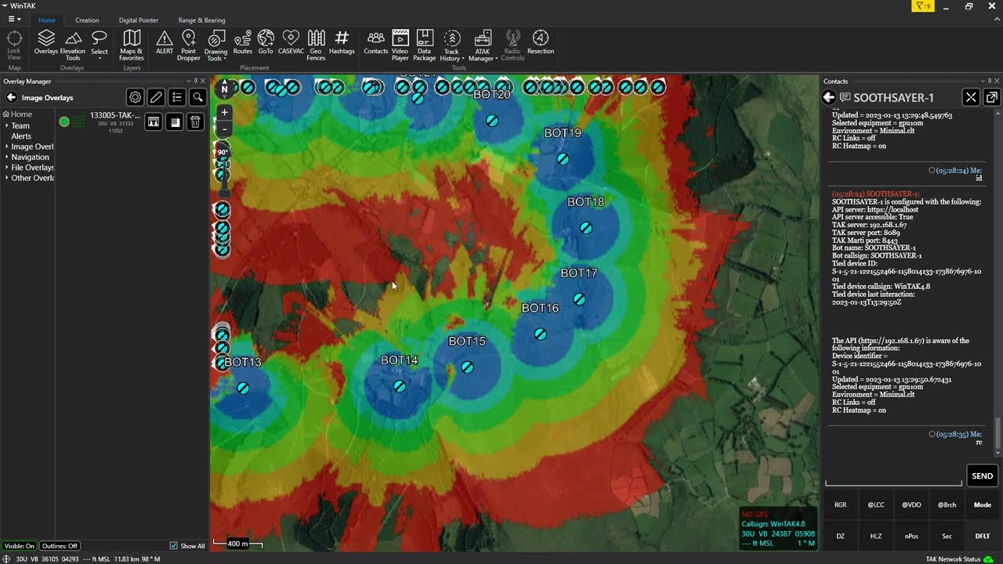
Task: Toggle the Show All checkbox
Action: pos(174,546)
